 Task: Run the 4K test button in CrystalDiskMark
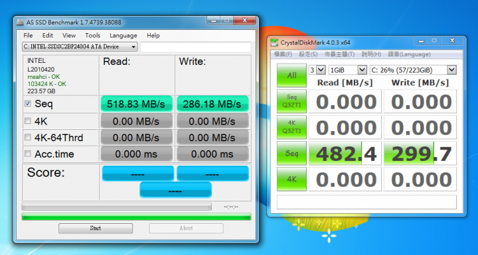tap(291, 179)
